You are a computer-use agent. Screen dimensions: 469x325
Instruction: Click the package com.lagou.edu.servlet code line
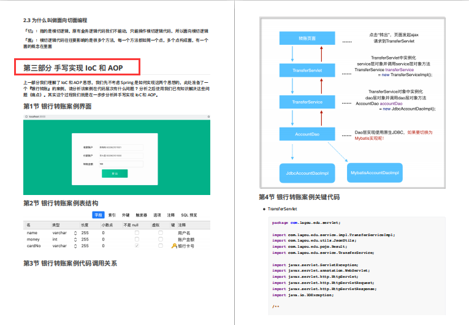coord(307,223)
